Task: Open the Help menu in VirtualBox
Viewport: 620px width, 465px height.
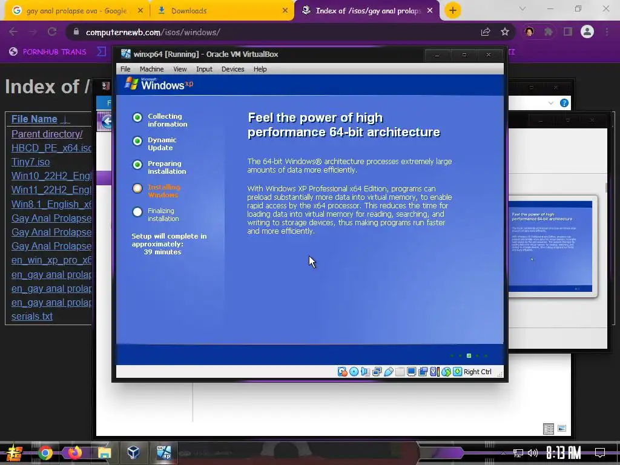Action: 260,69
